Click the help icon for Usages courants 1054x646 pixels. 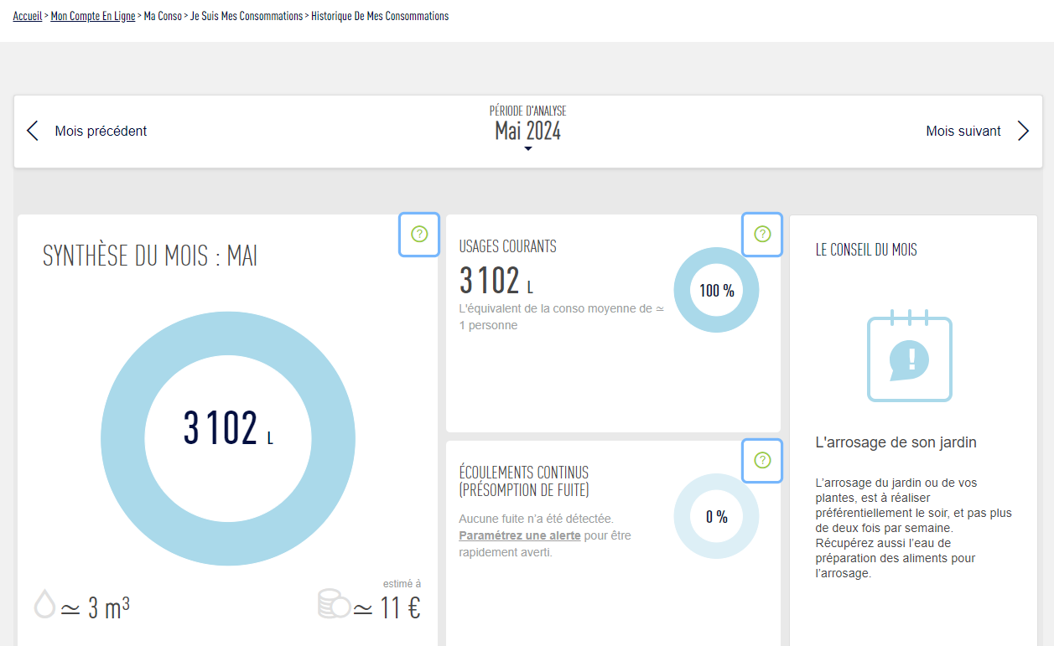tap(762, 235)
